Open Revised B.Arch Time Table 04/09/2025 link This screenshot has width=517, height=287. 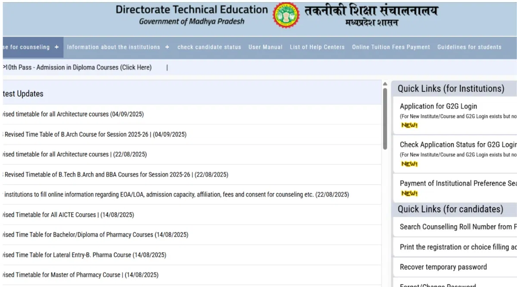click(x=95, y=134)
